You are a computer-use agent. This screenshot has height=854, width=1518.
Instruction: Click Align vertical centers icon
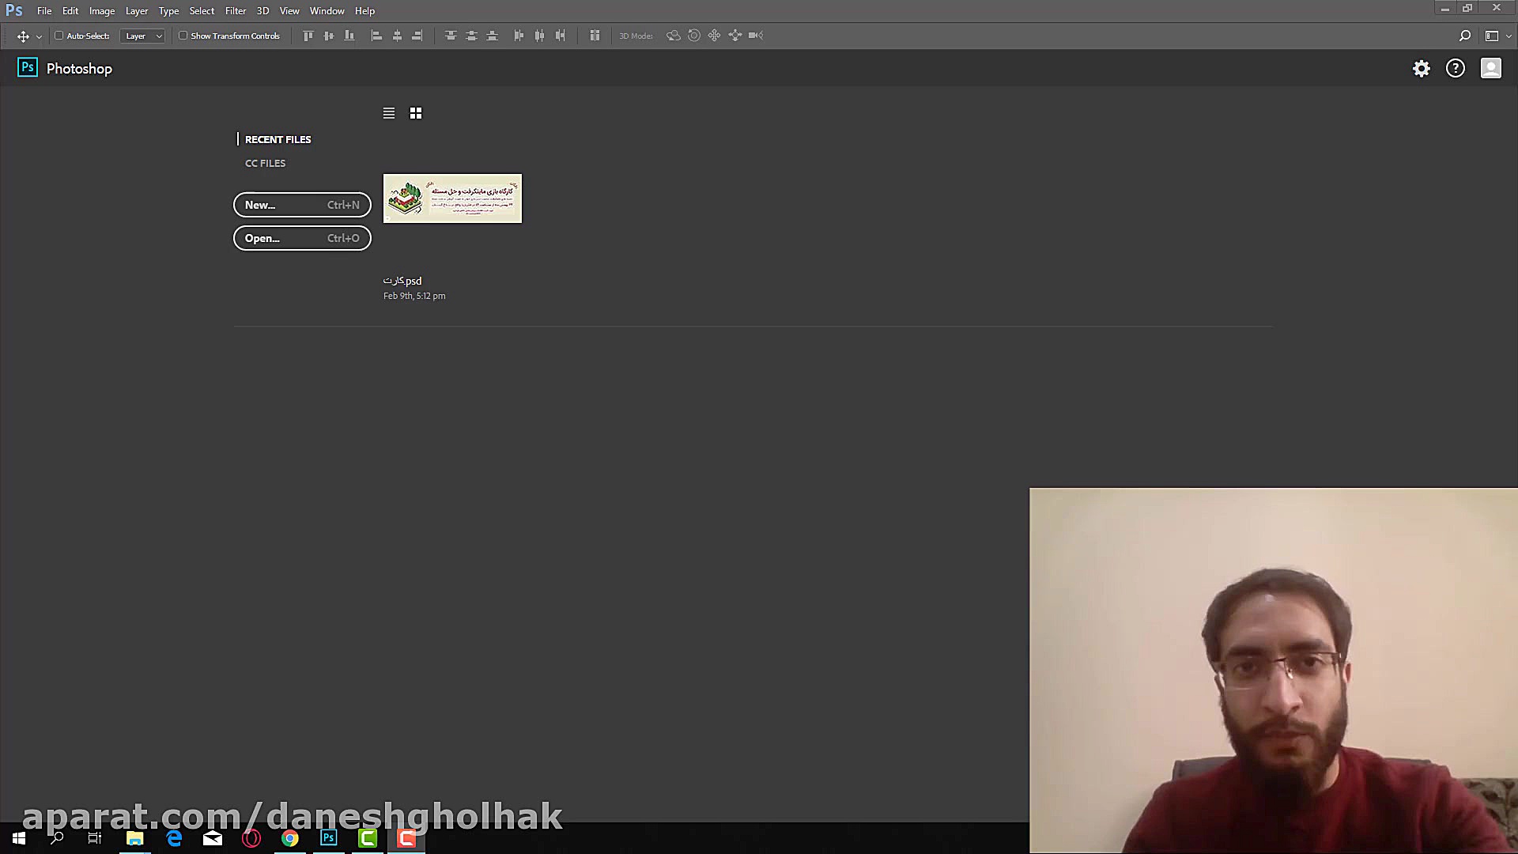pos(329,36)
